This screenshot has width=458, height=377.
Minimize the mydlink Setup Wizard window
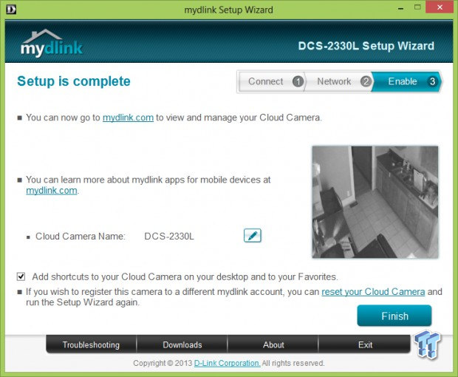click(x=400, y=8)
